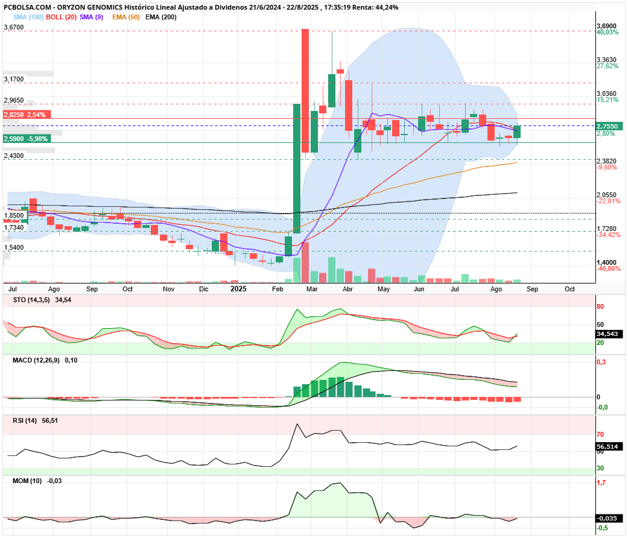Viewport: 628px width, 538px height.
Task: Click the 27,62% right axis percentage
Action: pos(607,66)
